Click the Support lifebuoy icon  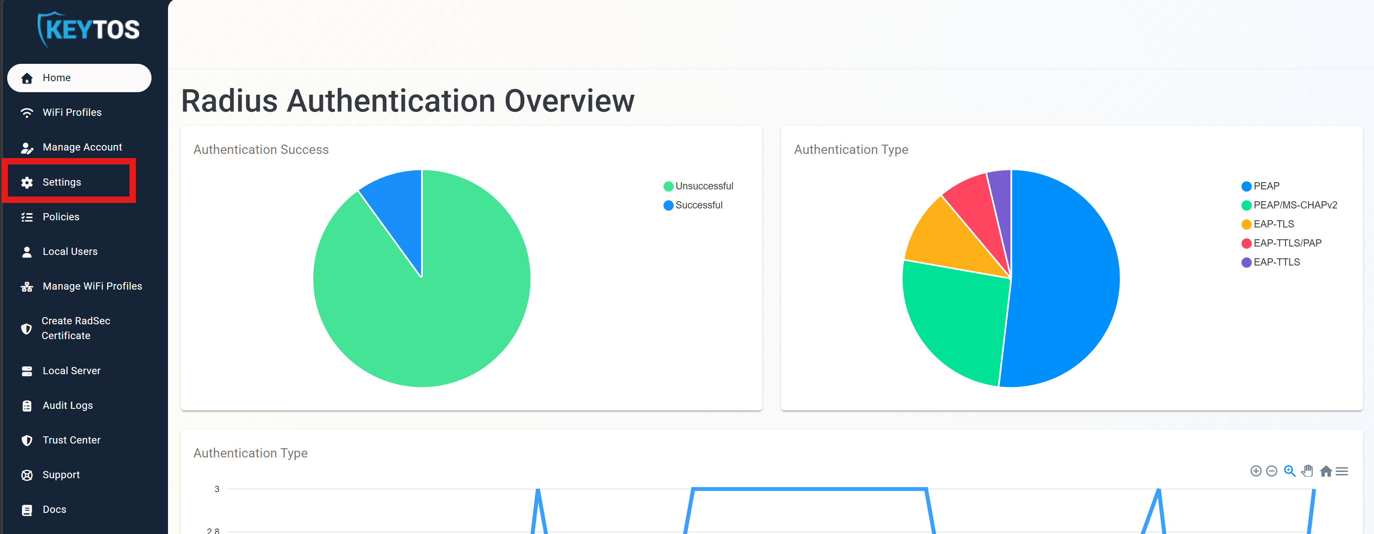coord(27,475)
